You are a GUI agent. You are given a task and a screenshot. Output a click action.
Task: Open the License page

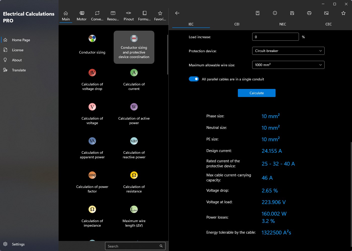coord(29,50)
